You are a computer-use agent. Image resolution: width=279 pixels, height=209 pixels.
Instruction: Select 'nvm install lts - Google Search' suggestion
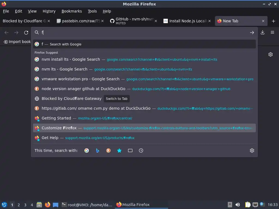coord(144,59)
